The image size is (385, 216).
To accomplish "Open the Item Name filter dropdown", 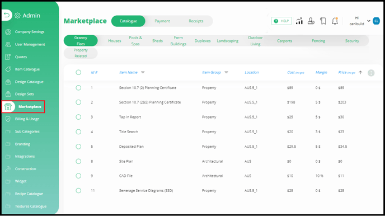I will [x=143, y=72].
